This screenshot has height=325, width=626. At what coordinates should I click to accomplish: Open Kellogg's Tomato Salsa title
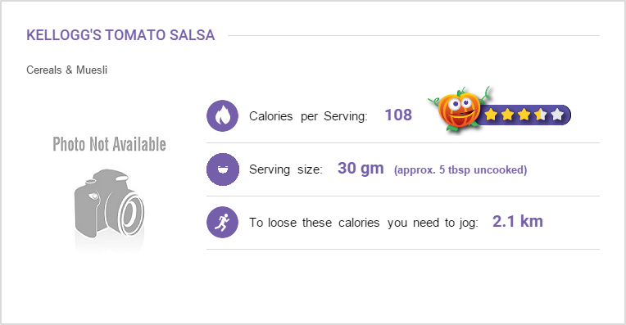click(120, 35)
